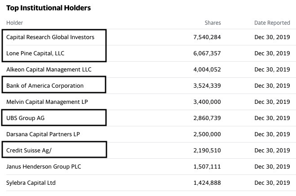Image resolution: width=296 pixels, height=196 pixels.
Task: Click the Capital Research Global Investors holder
Action: (50, 37)
